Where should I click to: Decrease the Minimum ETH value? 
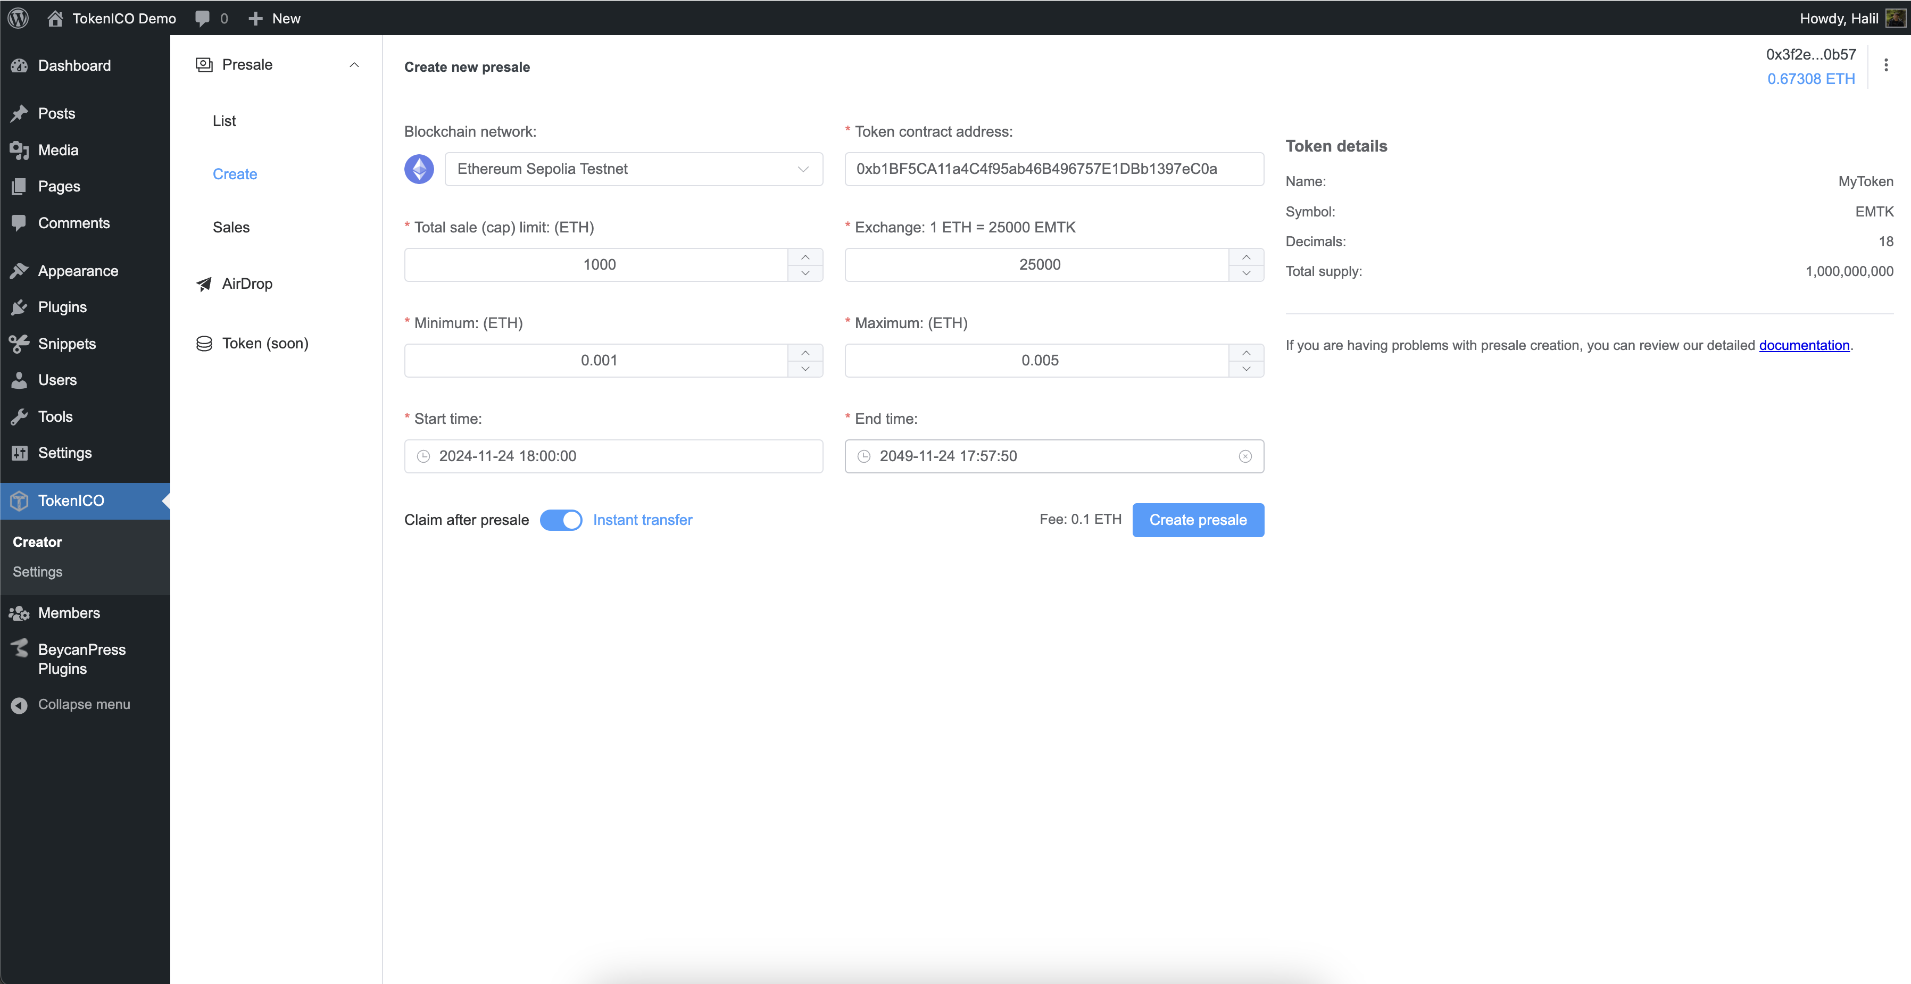pos(805,369)
